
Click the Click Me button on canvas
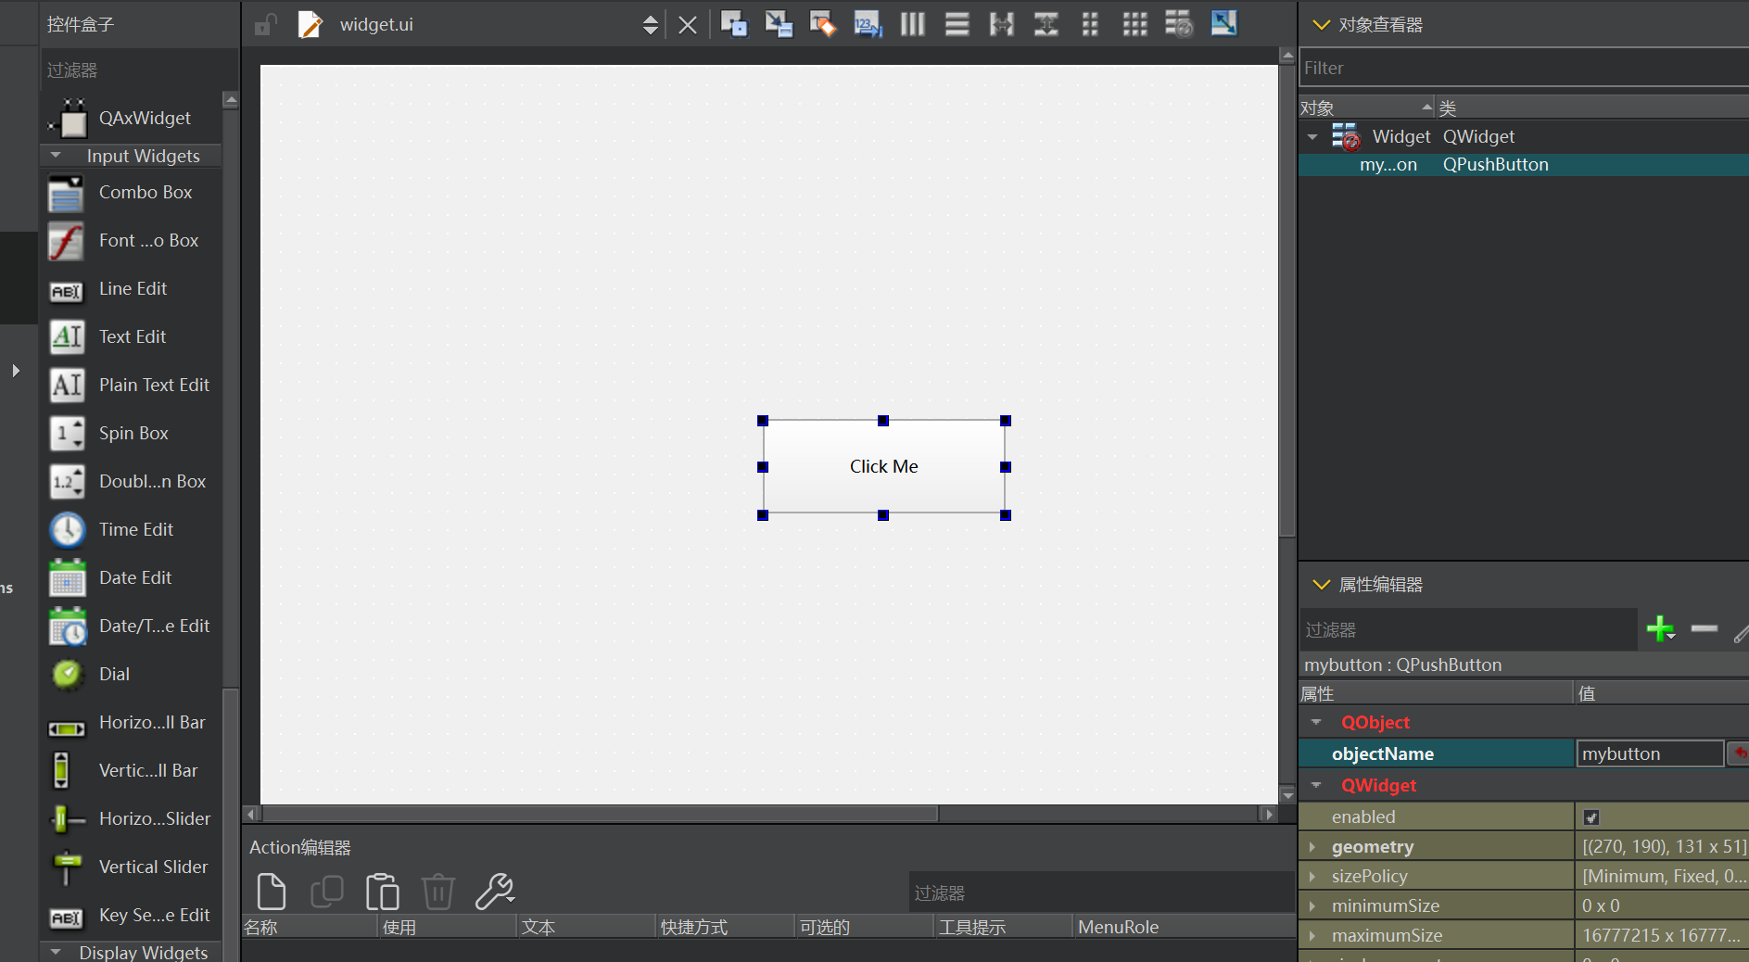[883, 467]
